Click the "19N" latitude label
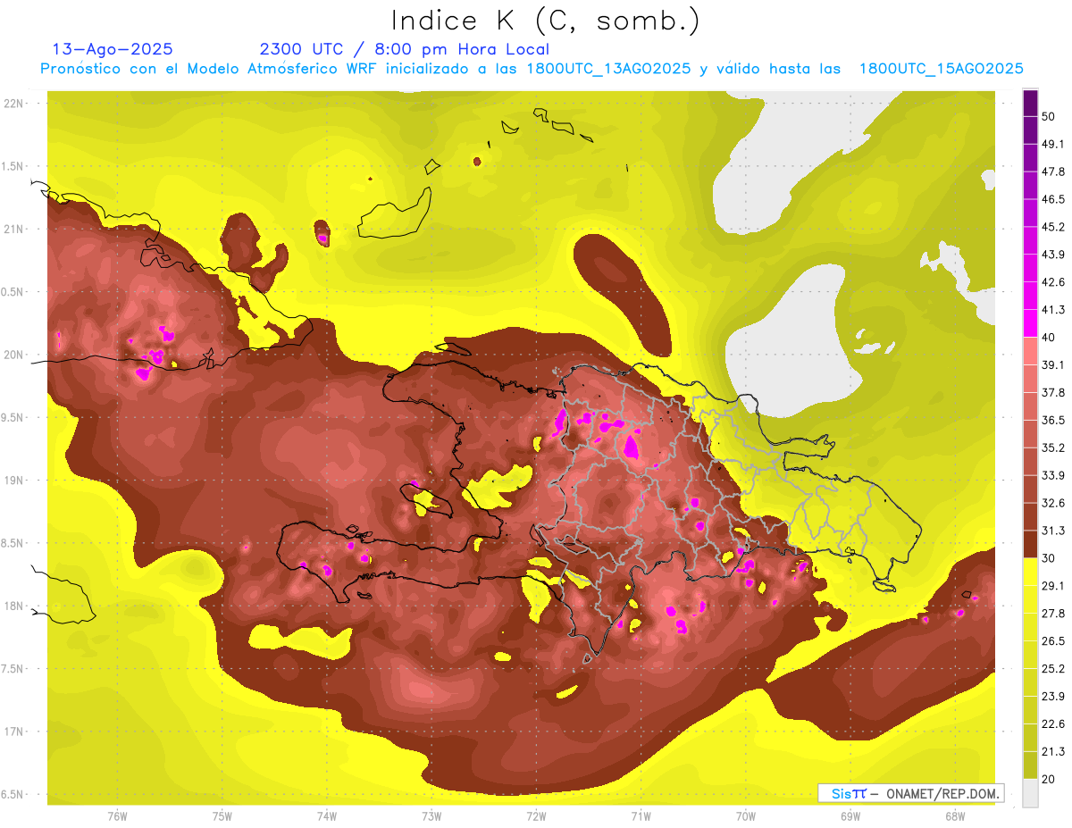The image size is (1072, 828). 15,480
